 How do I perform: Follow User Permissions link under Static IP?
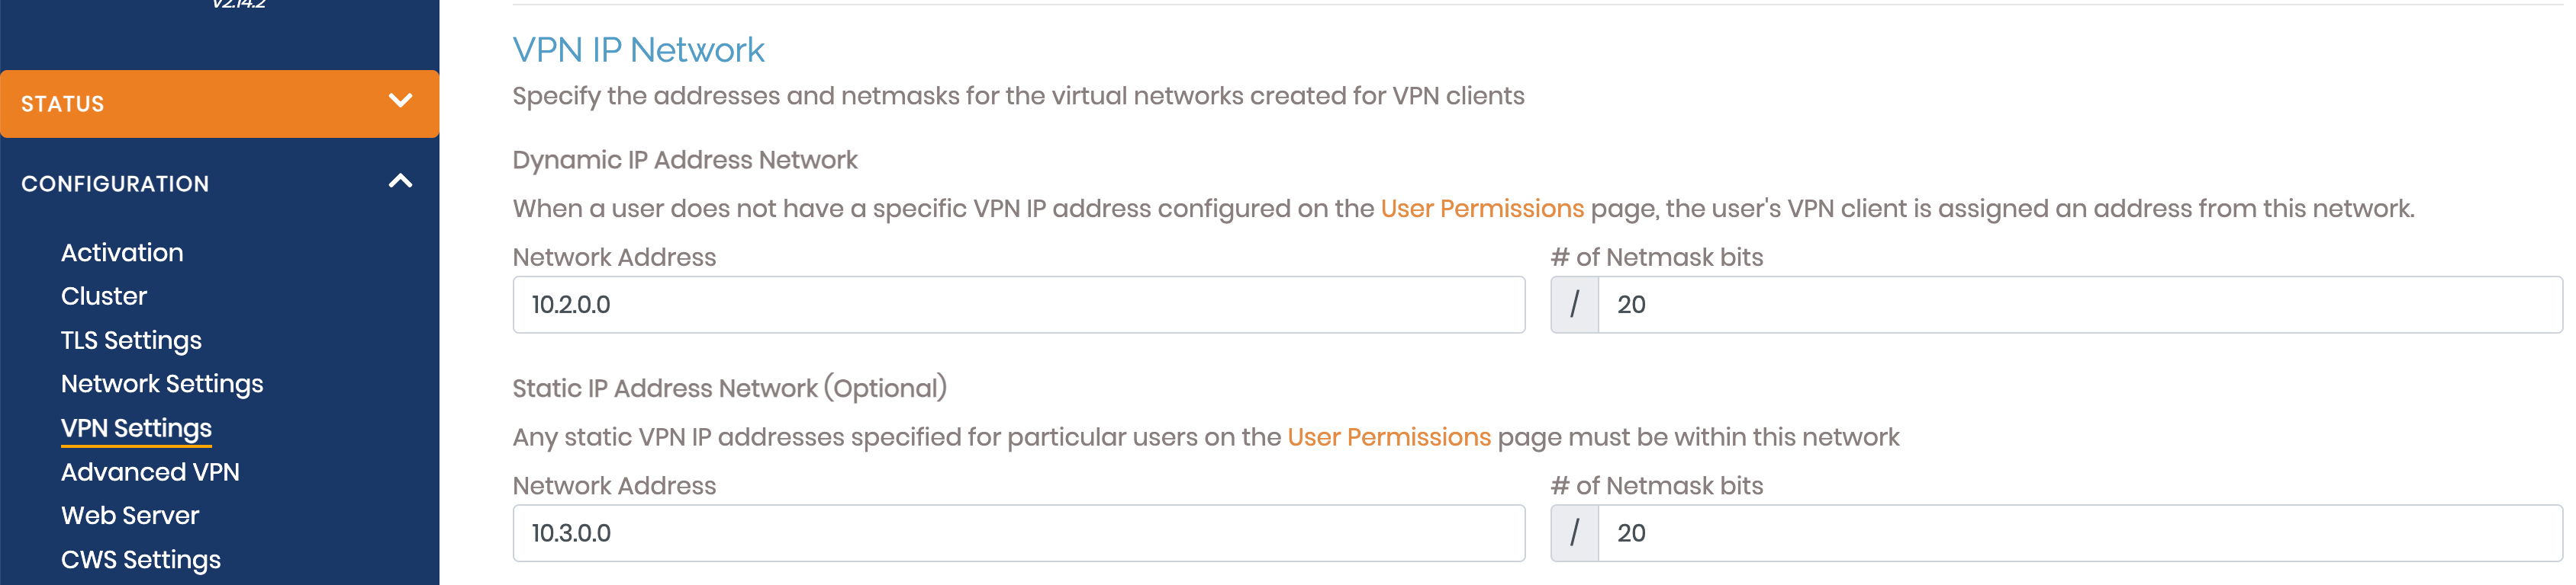tap(1389, 437)
